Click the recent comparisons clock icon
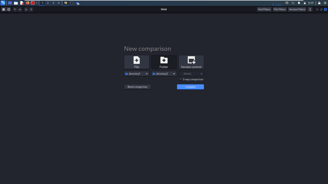Viewport: 328px width, 184px height. pyautogui.click(x=9, y=9)
